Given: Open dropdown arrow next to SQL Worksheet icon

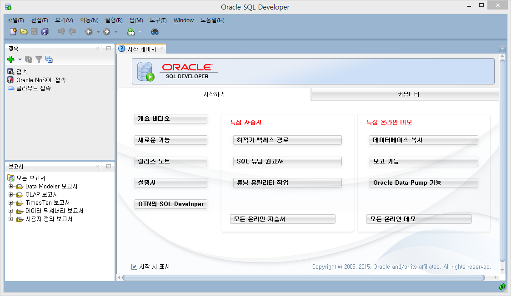Looking at the screenshot, I should click(x=140, y=32).
